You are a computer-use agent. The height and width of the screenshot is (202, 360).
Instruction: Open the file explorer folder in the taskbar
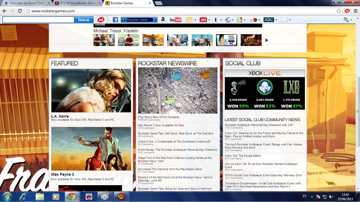tap(39, 197)
